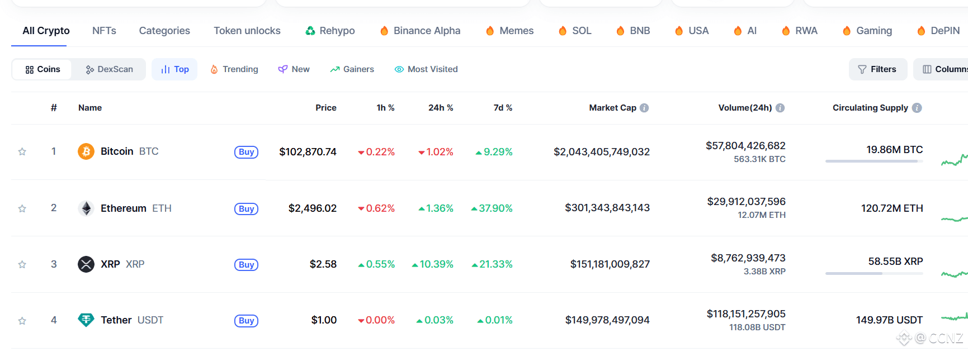Click Bitcoin's circulating supply progress bar
This screenshot has width=968, height=352.
pyautogui.click(x=873, y=161)
